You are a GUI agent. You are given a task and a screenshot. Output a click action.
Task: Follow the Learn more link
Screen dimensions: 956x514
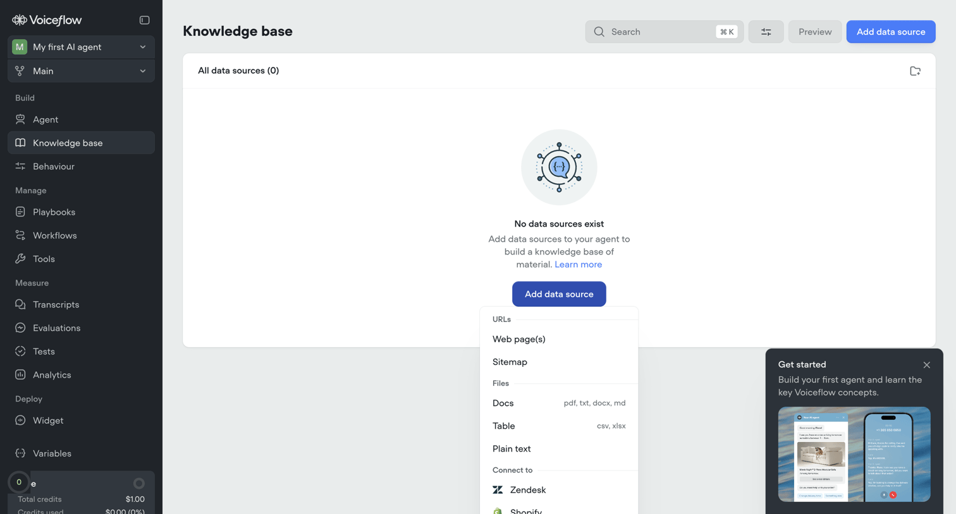coord(578,265)
